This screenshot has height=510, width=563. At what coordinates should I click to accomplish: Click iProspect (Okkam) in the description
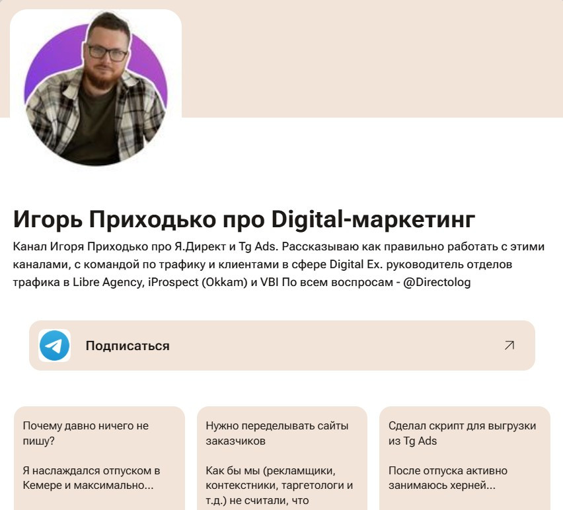coord(198,282)
